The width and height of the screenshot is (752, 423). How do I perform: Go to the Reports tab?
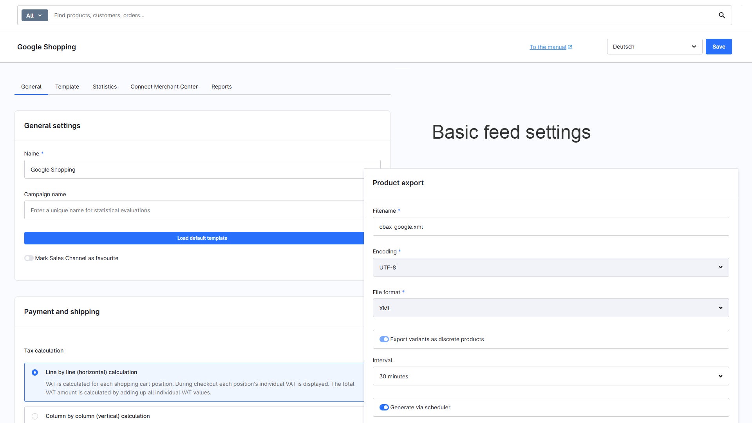point(221,87)
